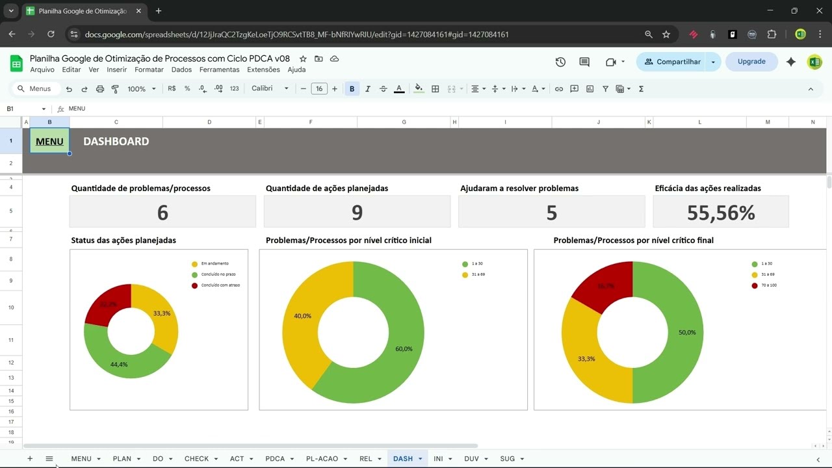Screen dimensions: 832x468
Task: Open horizontal align dropdown
Action: [478, 89]
